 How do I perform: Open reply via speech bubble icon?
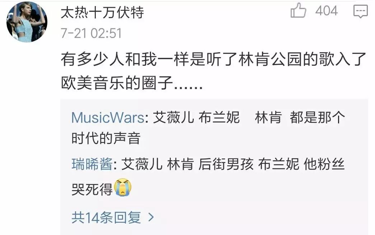coord(360,11)
